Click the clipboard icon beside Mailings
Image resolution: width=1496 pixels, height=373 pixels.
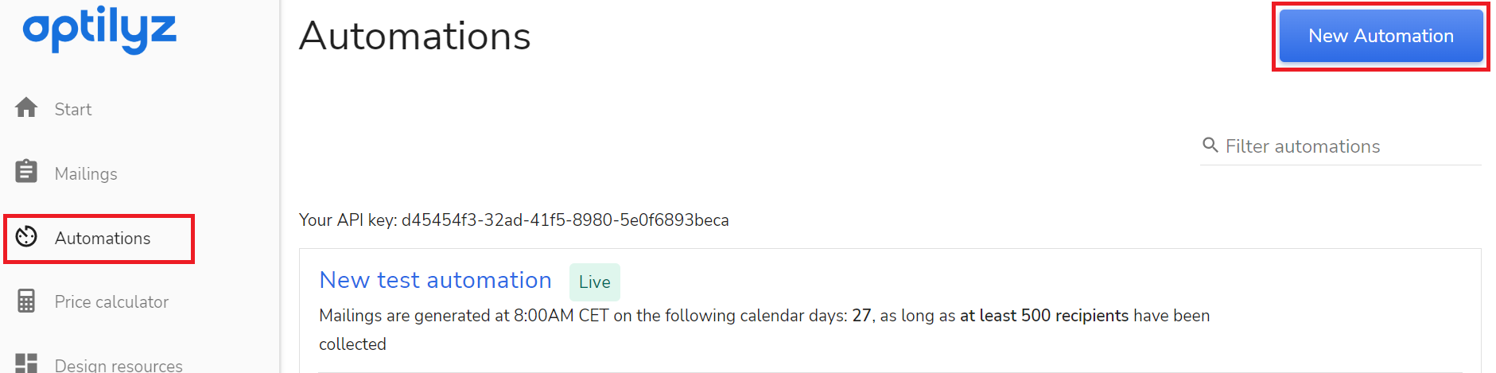tap(26, 171)
